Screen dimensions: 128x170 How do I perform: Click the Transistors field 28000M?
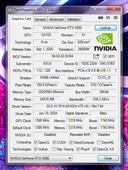(x=84, y=49)
